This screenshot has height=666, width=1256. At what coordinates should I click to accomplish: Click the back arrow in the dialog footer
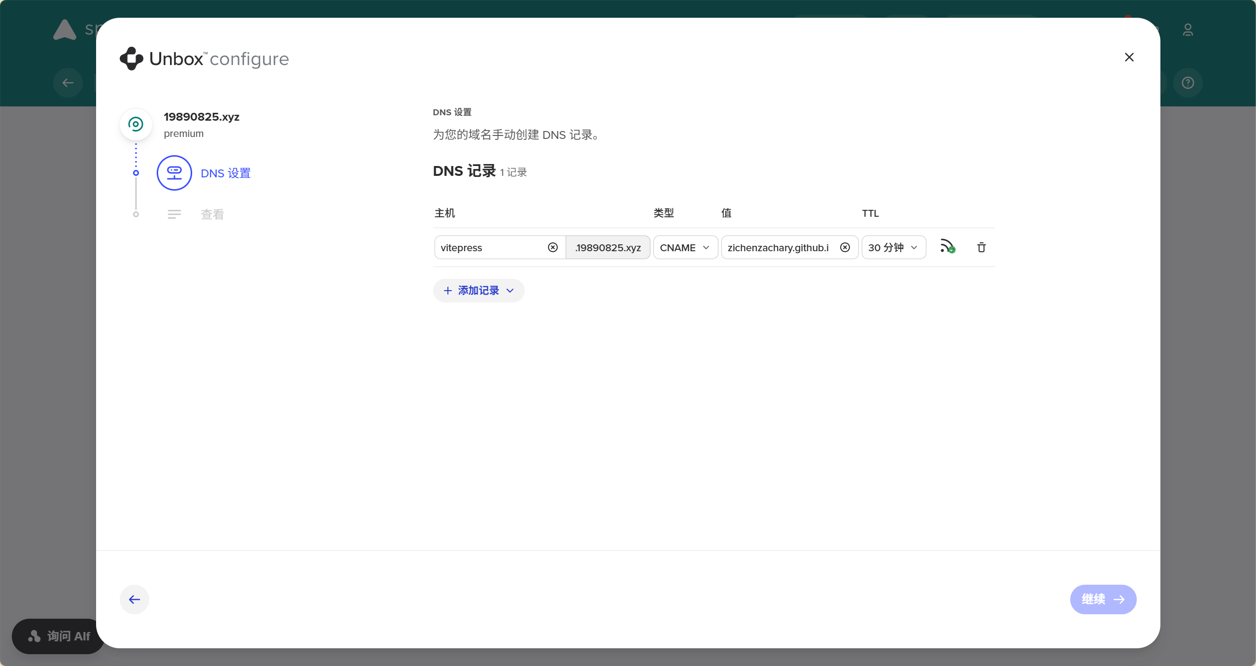pos(134,599)
